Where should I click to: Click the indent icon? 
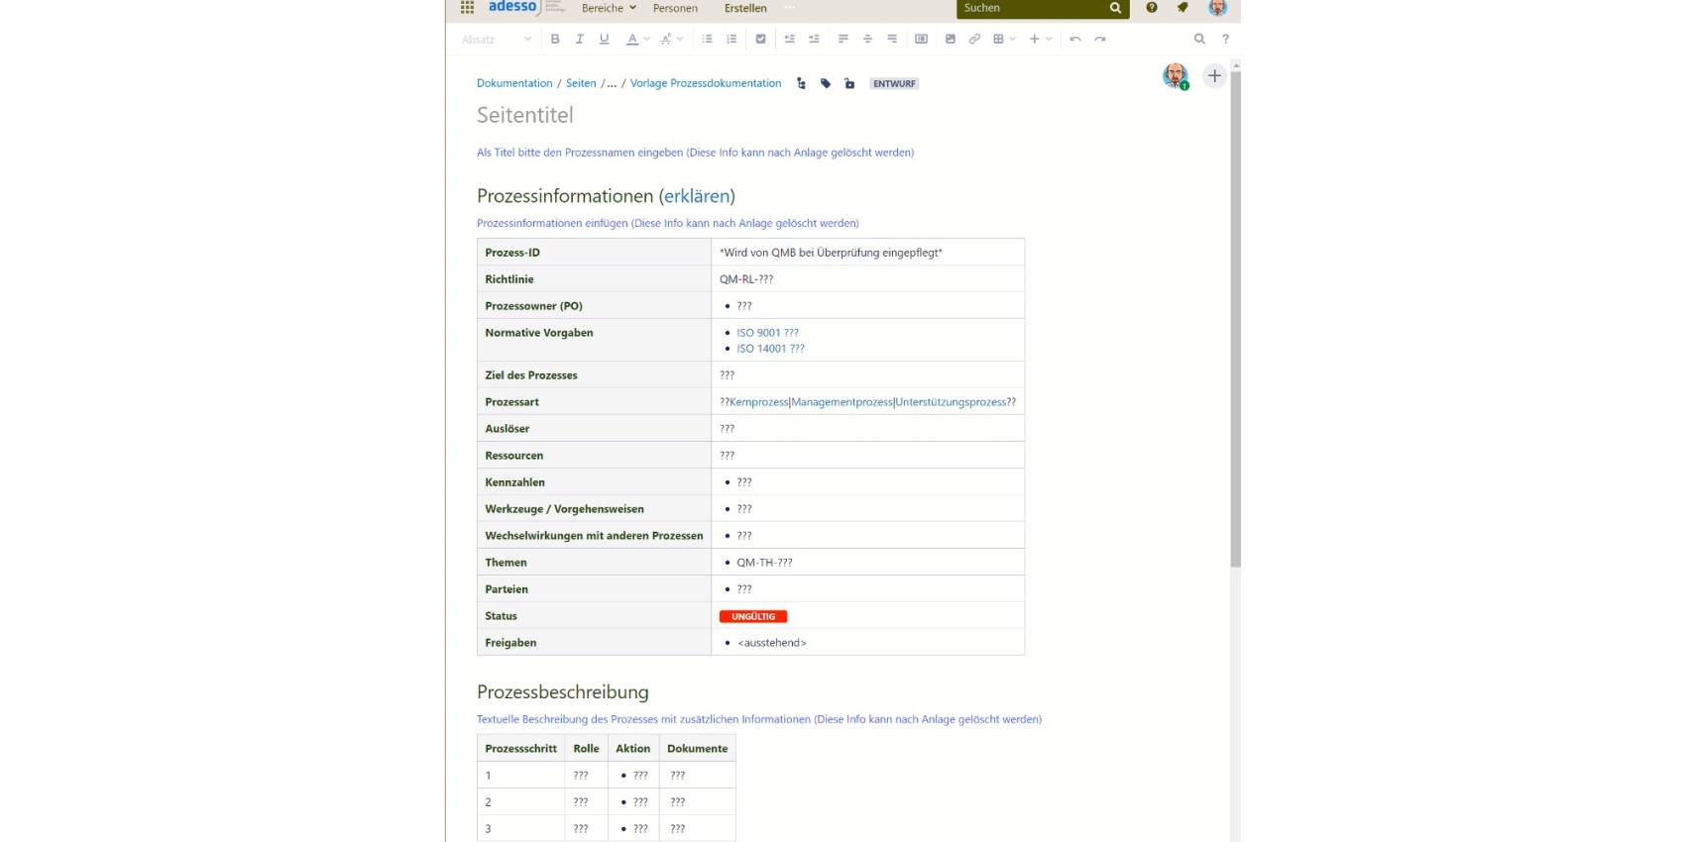814,40
